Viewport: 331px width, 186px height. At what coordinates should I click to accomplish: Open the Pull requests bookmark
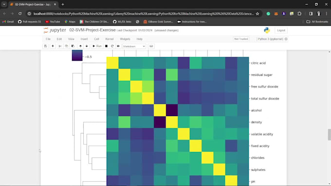pyautogui.click(x=29, y=22)
